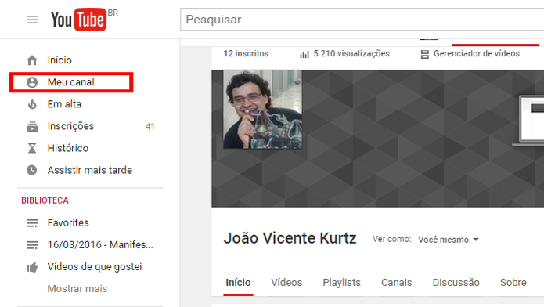Open Inscrições subscriptions list
The width and height of the screenshot is (544, 307).
tap(70, 126)
